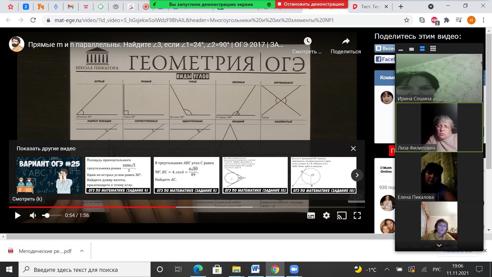The width and height of the screenshot is (492, 277).
Task: Switch Zoom panel to stacked-video view
Action: [x=422, y=49]
